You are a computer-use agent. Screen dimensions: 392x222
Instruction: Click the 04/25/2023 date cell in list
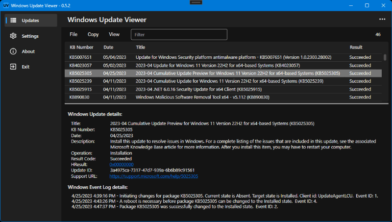pos(115,73)
